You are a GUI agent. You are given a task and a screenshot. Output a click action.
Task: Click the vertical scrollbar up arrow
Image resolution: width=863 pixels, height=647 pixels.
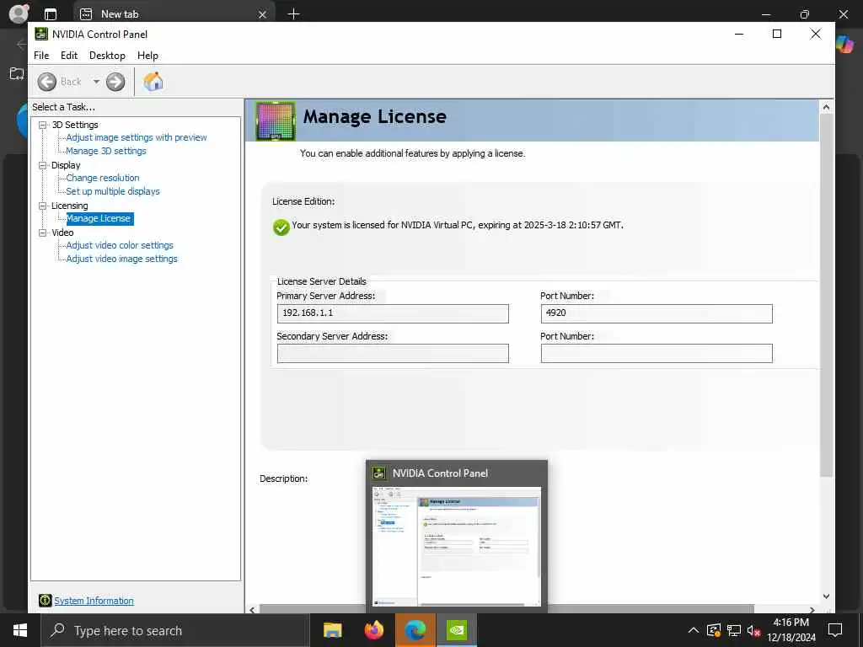coord(826,107)
